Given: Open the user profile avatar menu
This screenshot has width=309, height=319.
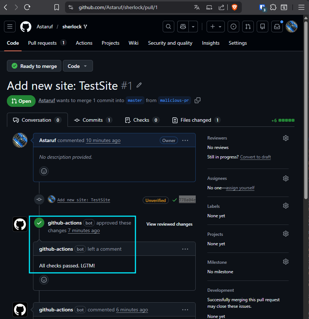Looking at the screenshot, I should coord(292,27).
